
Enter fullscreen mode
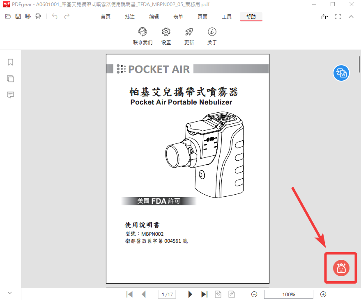coord(338,16)
